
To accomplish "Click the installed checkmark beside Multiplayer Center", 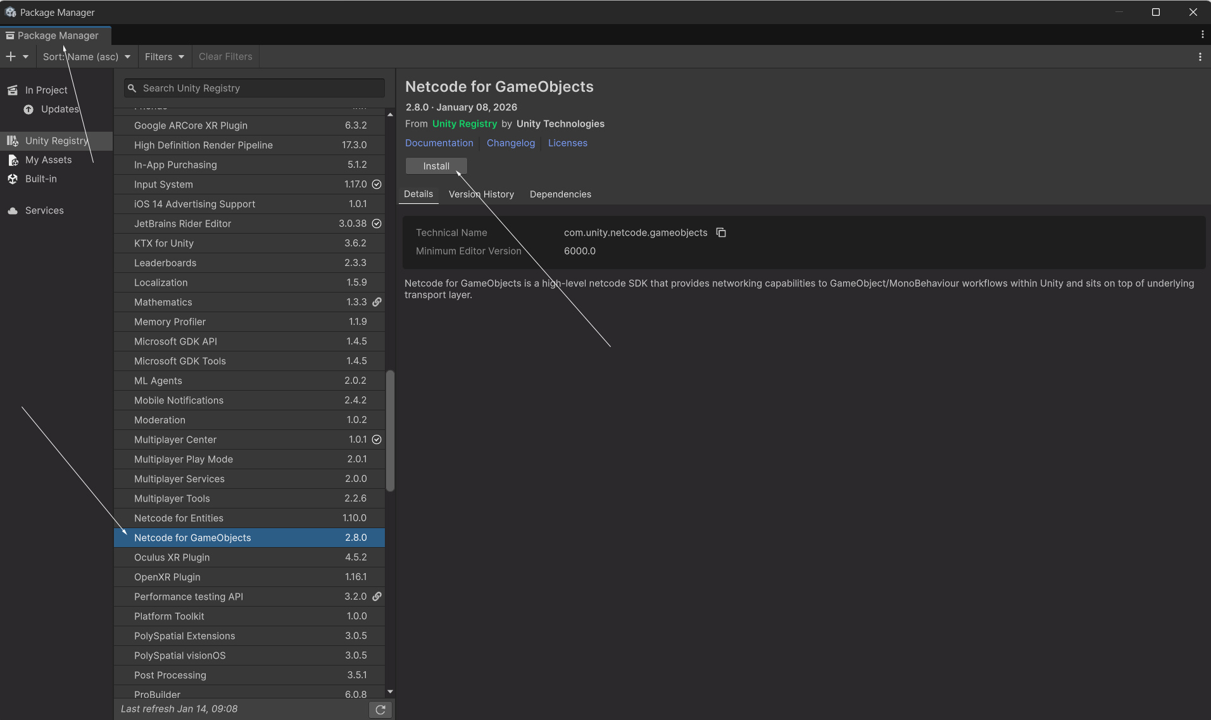I will [x=377, y=439].
